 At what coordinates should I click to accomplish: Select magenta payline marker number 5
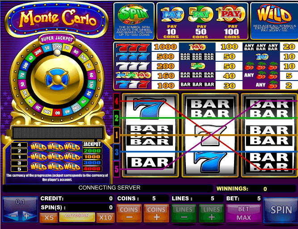[117, 169]
